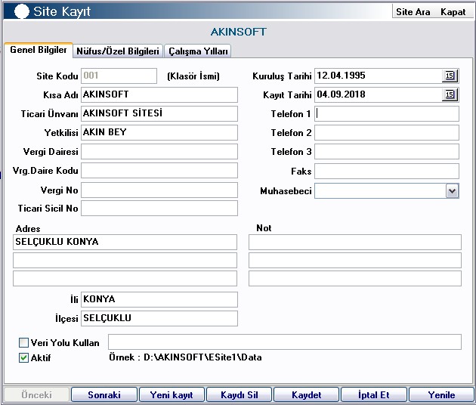Cancel changes with İptal Et

pos(374,394)
